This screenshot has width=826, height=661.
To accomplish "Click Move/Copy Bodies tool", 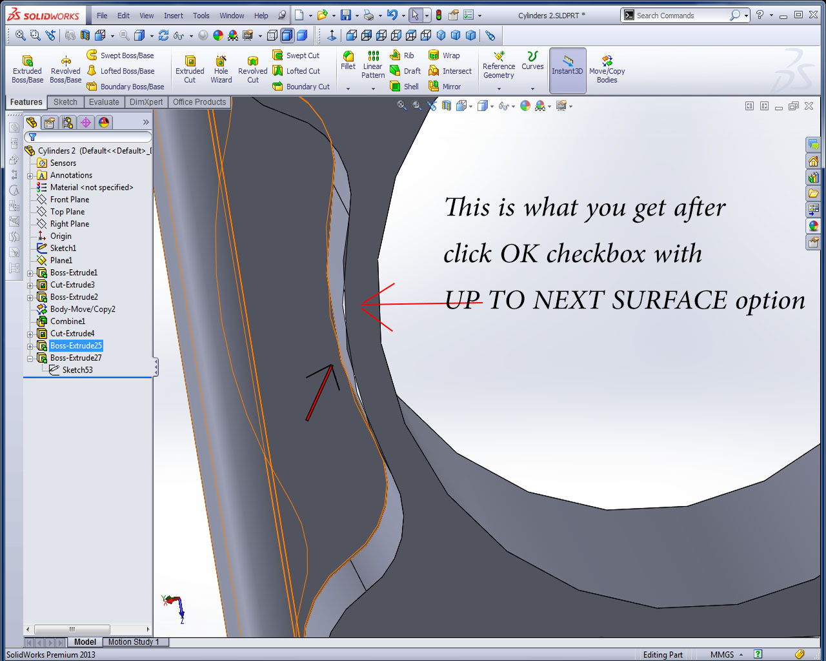I will 607,70.
